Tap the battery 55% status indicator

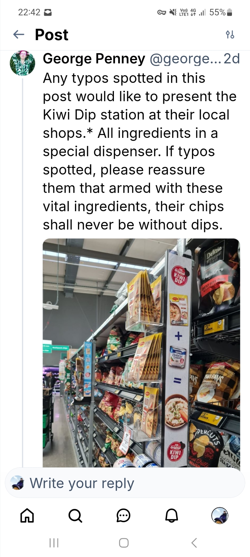[221, 12]
